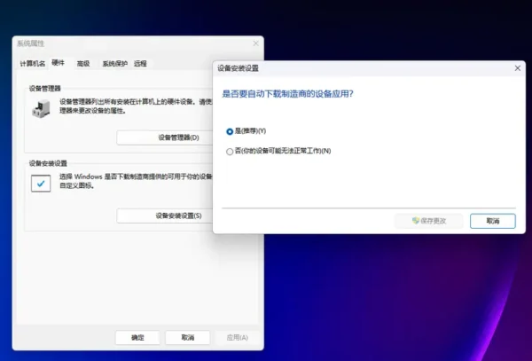Click 取消 in the 系统属性 window
Viewport: 532px width, 361px height.
point(187,337)
